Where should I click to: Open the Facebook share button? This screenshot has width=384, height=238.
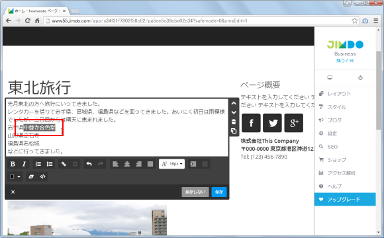pos(251,123)
